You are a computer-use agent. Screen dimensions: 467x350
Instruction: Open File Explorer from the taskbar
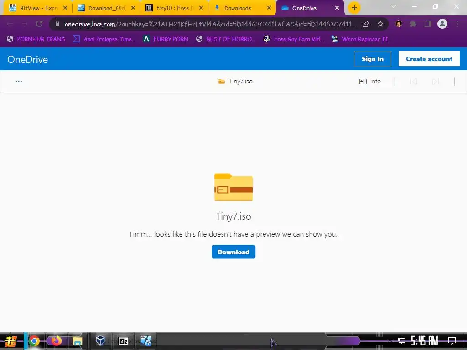click(77, 341)
